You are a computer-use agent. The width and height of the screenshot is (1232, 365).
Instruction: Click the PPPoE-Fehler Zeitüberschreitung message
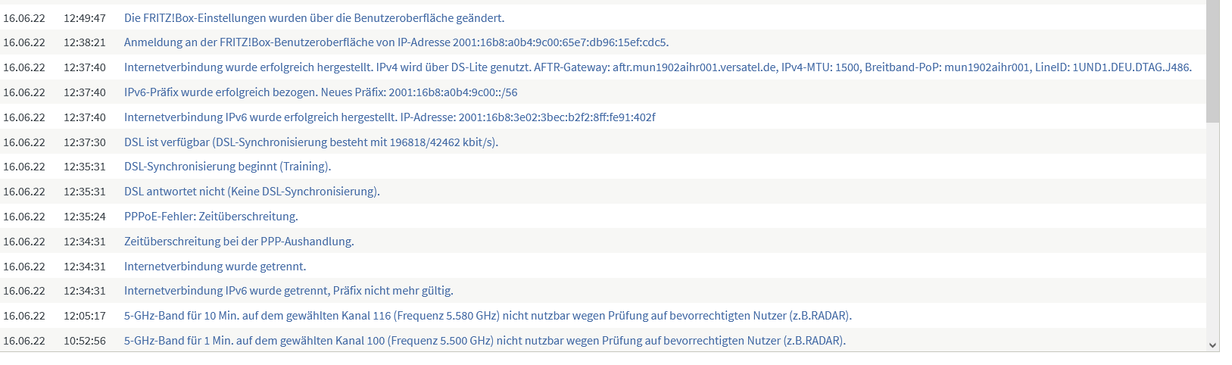[x=211, y=217]
